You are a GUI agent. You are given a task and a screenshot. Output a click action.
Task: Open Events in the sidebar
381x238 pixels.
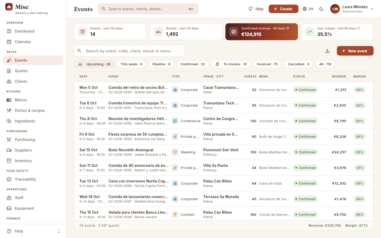[33, 60]
